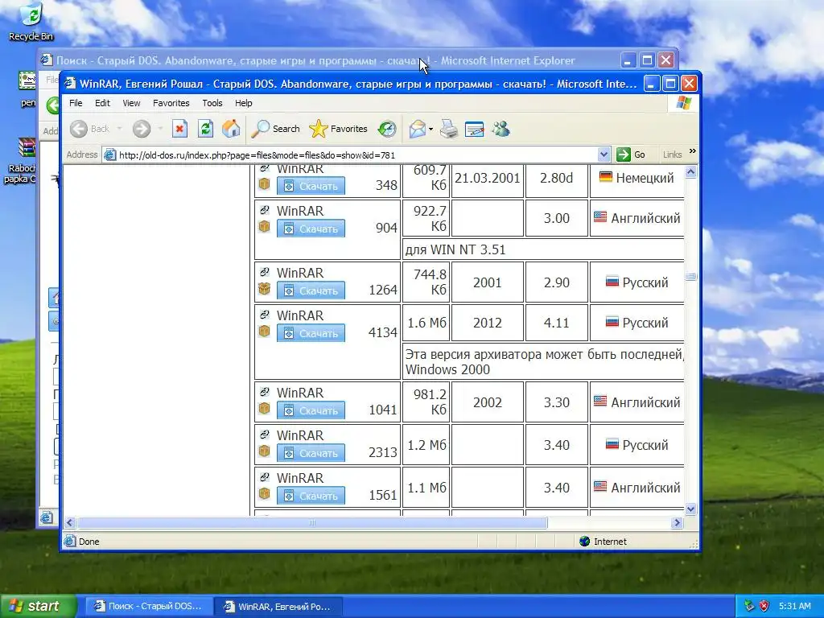This screenshot has height=618, width=824.
Task: Open the History clock icon
Action: [387, 129]
